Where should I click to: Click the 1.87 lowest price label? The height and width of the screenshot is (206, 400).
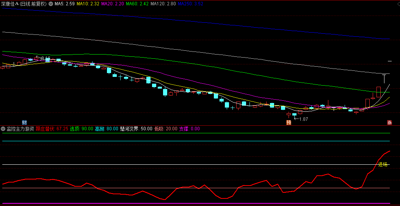coord(304,119)
